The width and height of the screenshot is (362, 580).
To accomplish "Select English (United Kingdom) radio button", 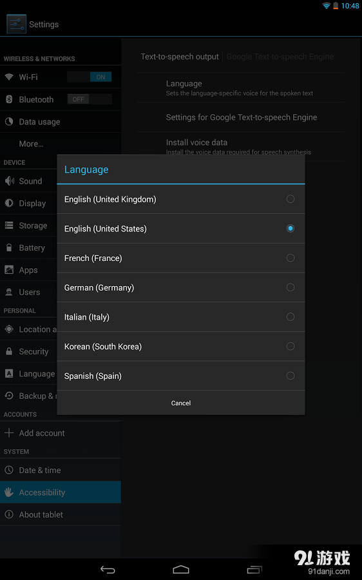I will pyautogui.click(x=291, y=199).
